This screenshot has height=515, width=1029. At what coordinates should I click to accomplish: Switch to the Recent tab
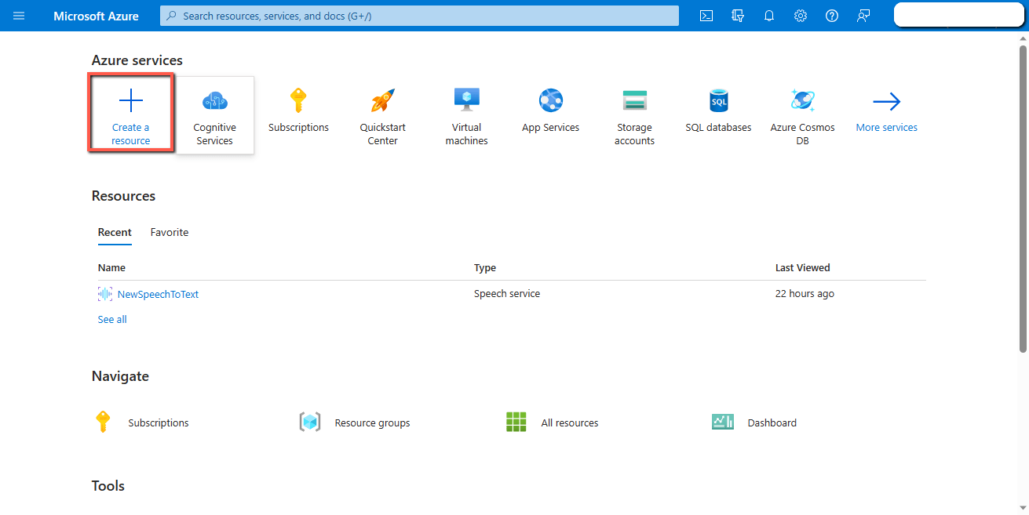click(x=115, y=232)
